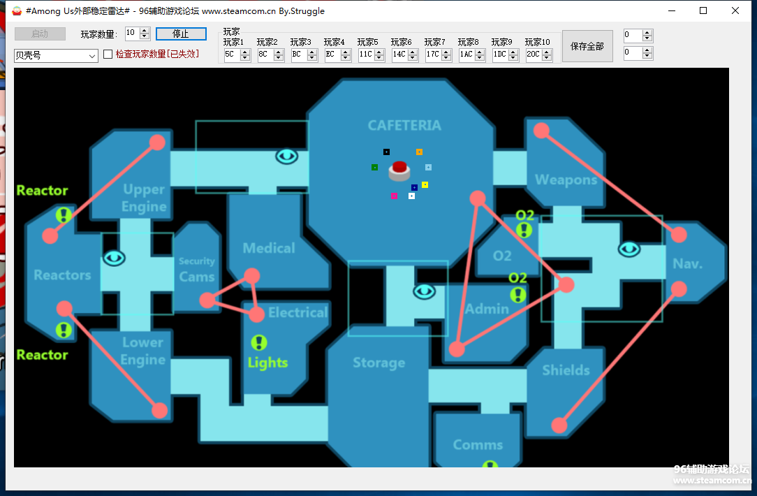Screen dimensions: 757x496
Task: Click the exclamation icon above the lower Reactor label
Action: click(64, 330)
